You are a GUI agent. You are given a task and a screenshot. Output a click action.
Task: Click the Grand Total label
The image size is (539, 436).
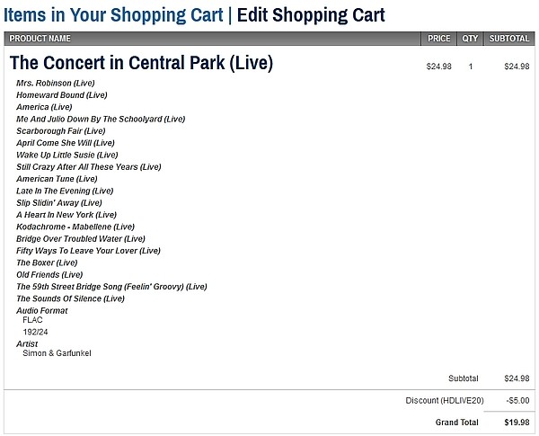tap(457, 423)
